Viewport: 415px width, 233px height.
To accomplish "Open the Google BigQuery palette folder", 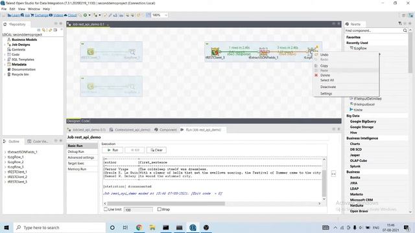I will (363, 122).
